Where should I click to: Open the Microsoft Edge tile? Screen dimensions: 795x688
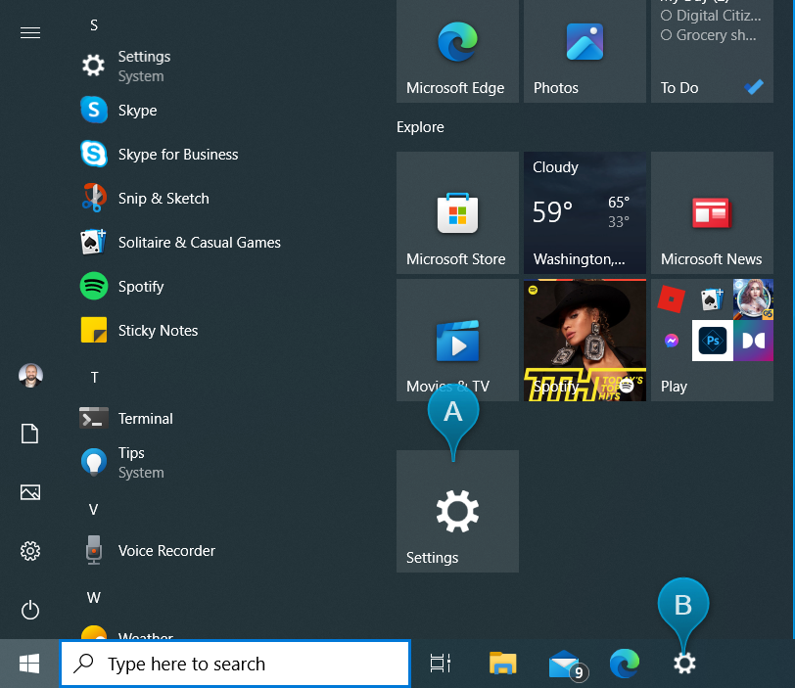457,51
